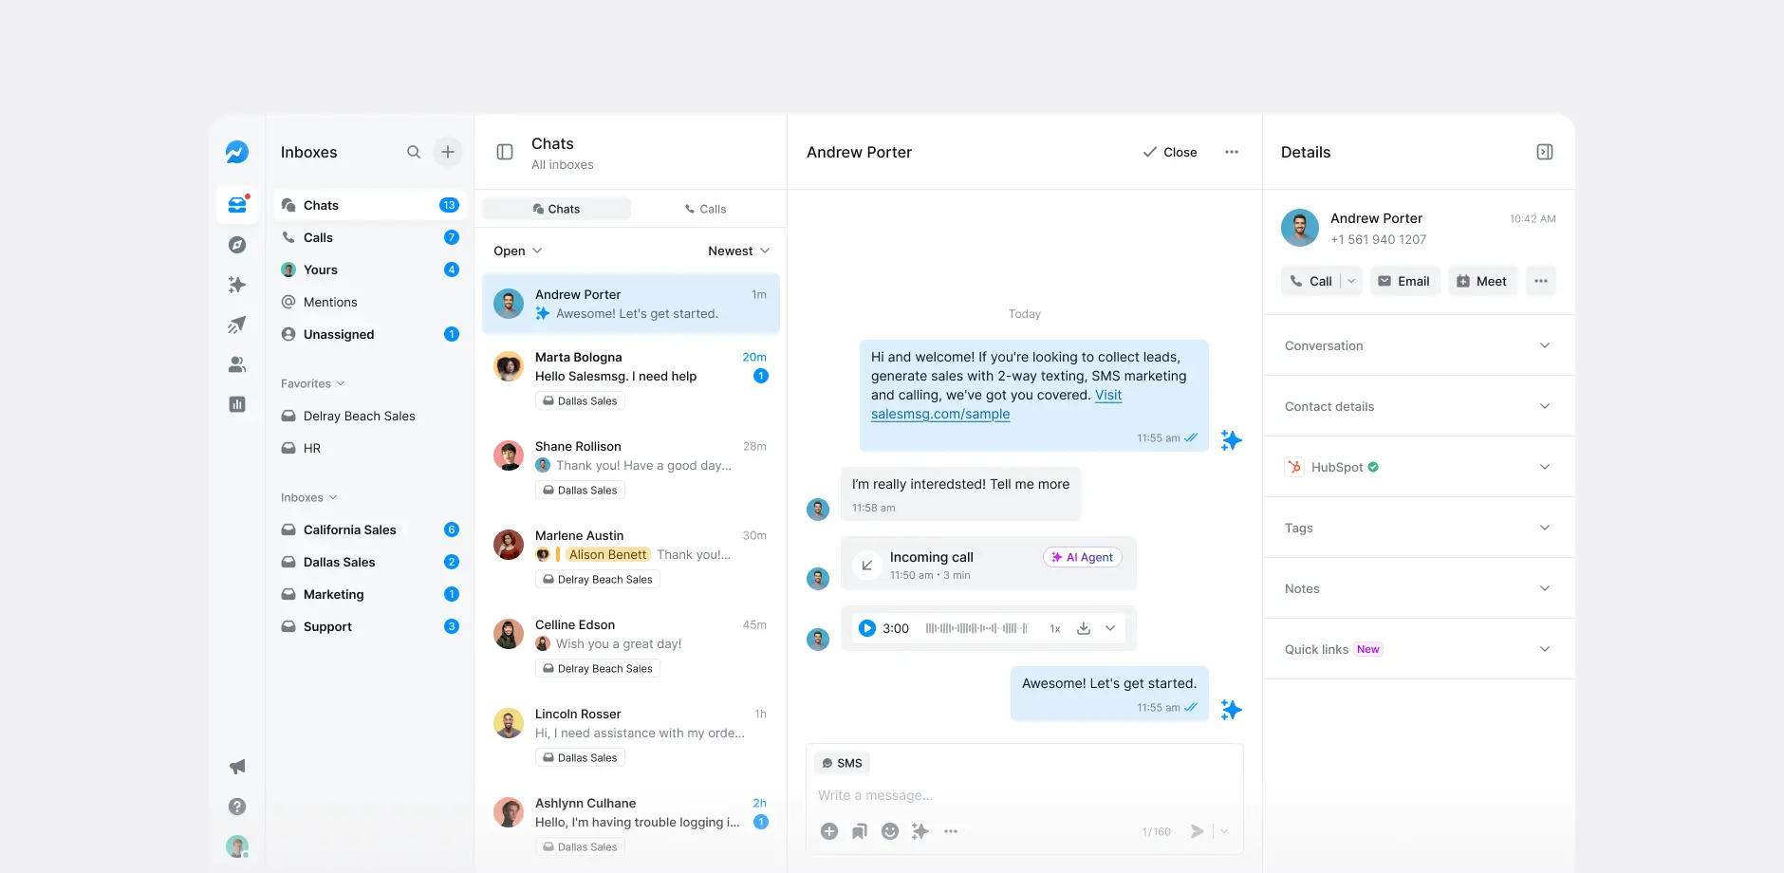Expand the call recording chevron

[x=1110, y=628]
